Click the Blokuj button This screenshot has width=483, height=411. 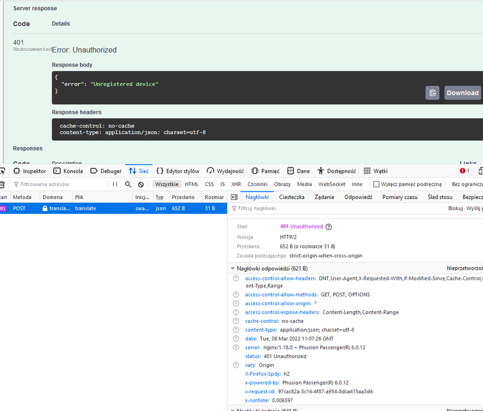click(455, 208)
